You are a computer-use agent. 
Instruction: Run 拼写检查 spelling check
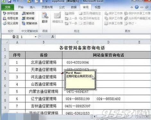point(11,13)
